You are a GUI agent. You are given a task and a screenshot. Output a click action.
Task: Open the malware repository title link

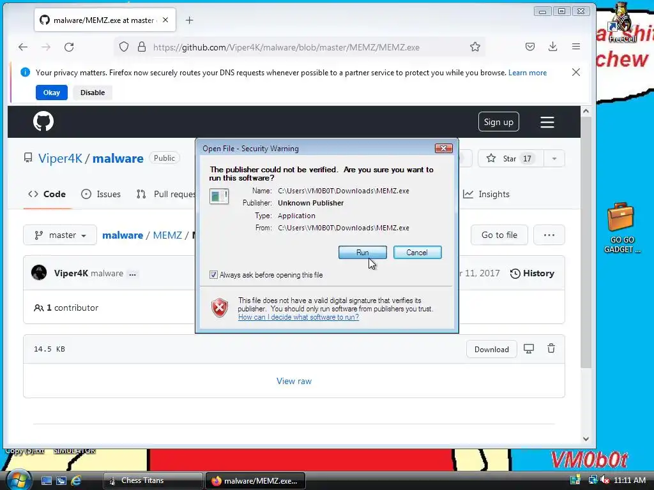click(118, 158)
